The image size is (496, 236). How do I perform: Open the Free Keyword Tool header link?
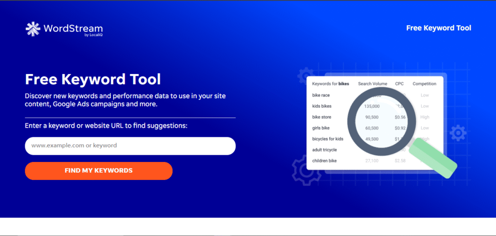(438, 28)
